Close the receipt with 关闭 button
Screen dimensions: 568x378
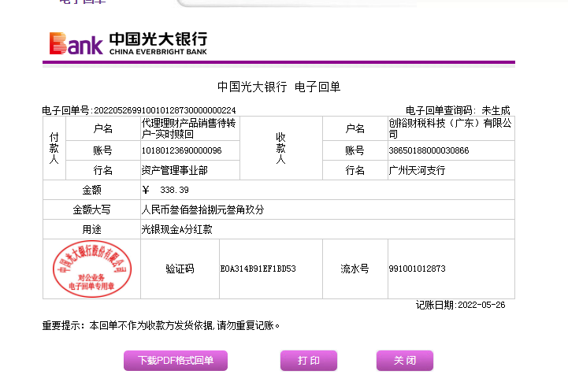(x=404, y=361)
